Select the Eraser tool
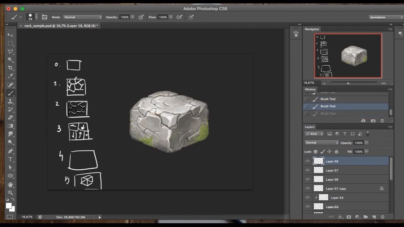Image resolution: width=404 pixels, height=227 pixels. pyautogui.click(x=10, y=118)
